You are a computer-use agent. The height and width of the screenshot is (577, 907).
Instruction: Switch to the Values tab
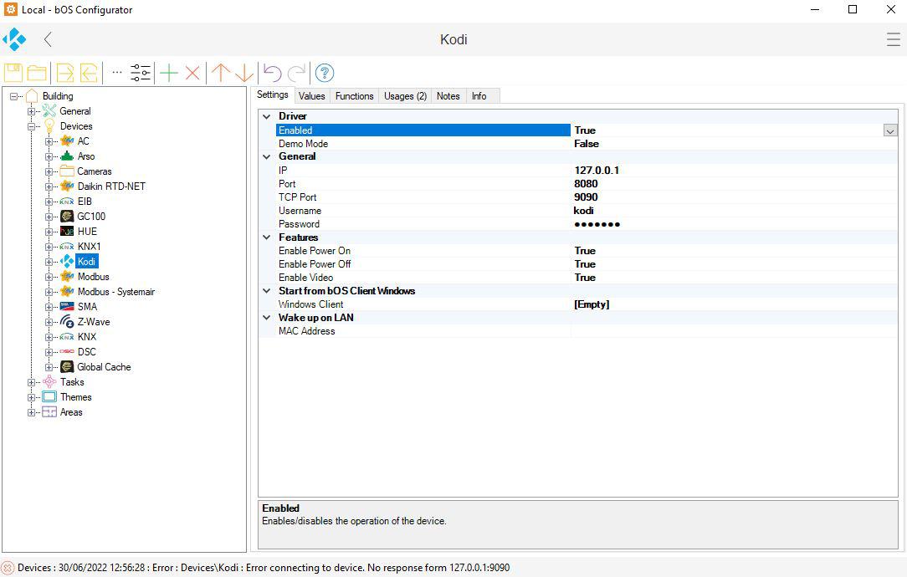(312, 96)
